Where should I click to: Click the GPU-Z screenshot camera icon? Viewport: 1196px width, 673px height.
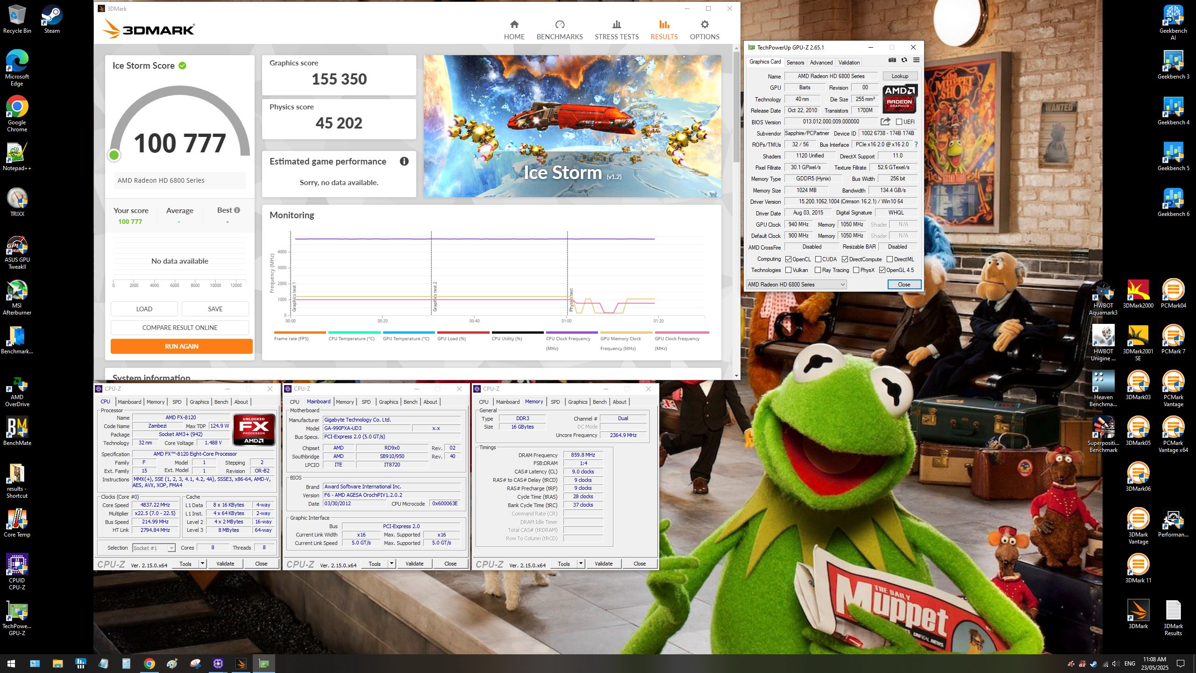click(x=892, y=60)
